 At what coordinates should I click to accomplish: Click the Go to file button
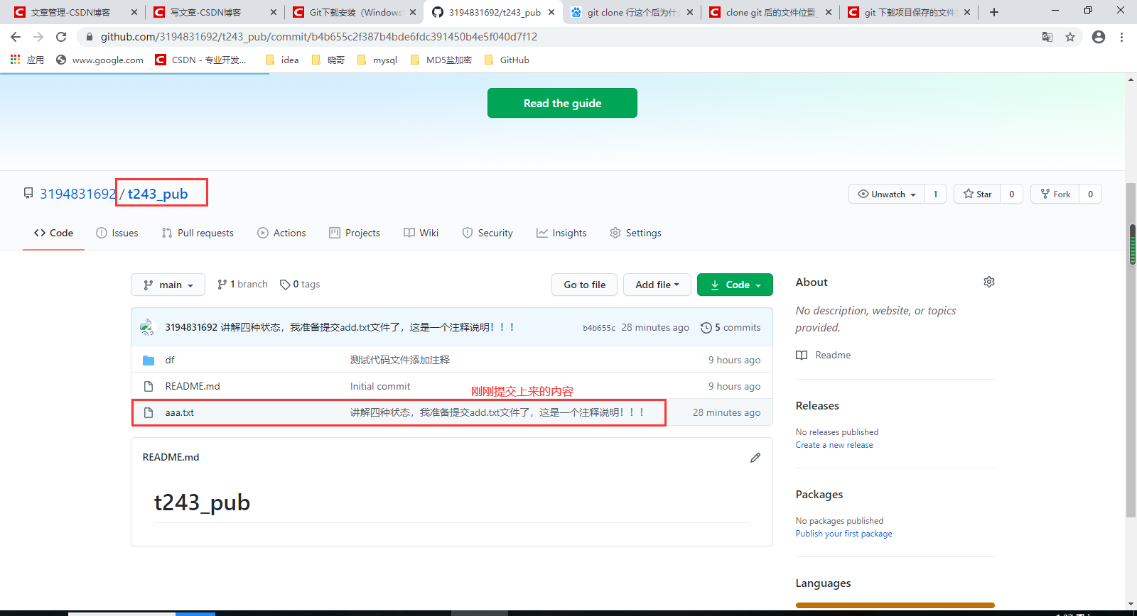[x=584, y=285]
